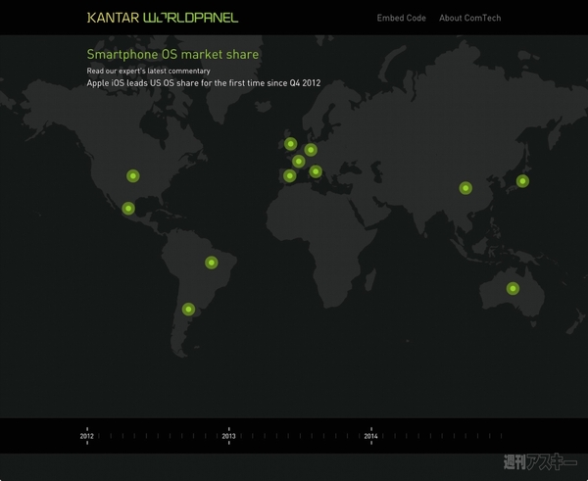Select the Spain map marker
Screen dimensions: 588x481
coord(289,175)
